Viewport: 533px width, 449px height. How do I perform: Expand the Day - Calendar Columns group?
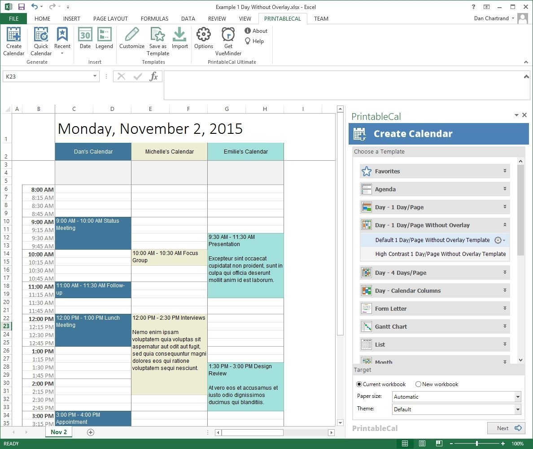tap(435, 291)
